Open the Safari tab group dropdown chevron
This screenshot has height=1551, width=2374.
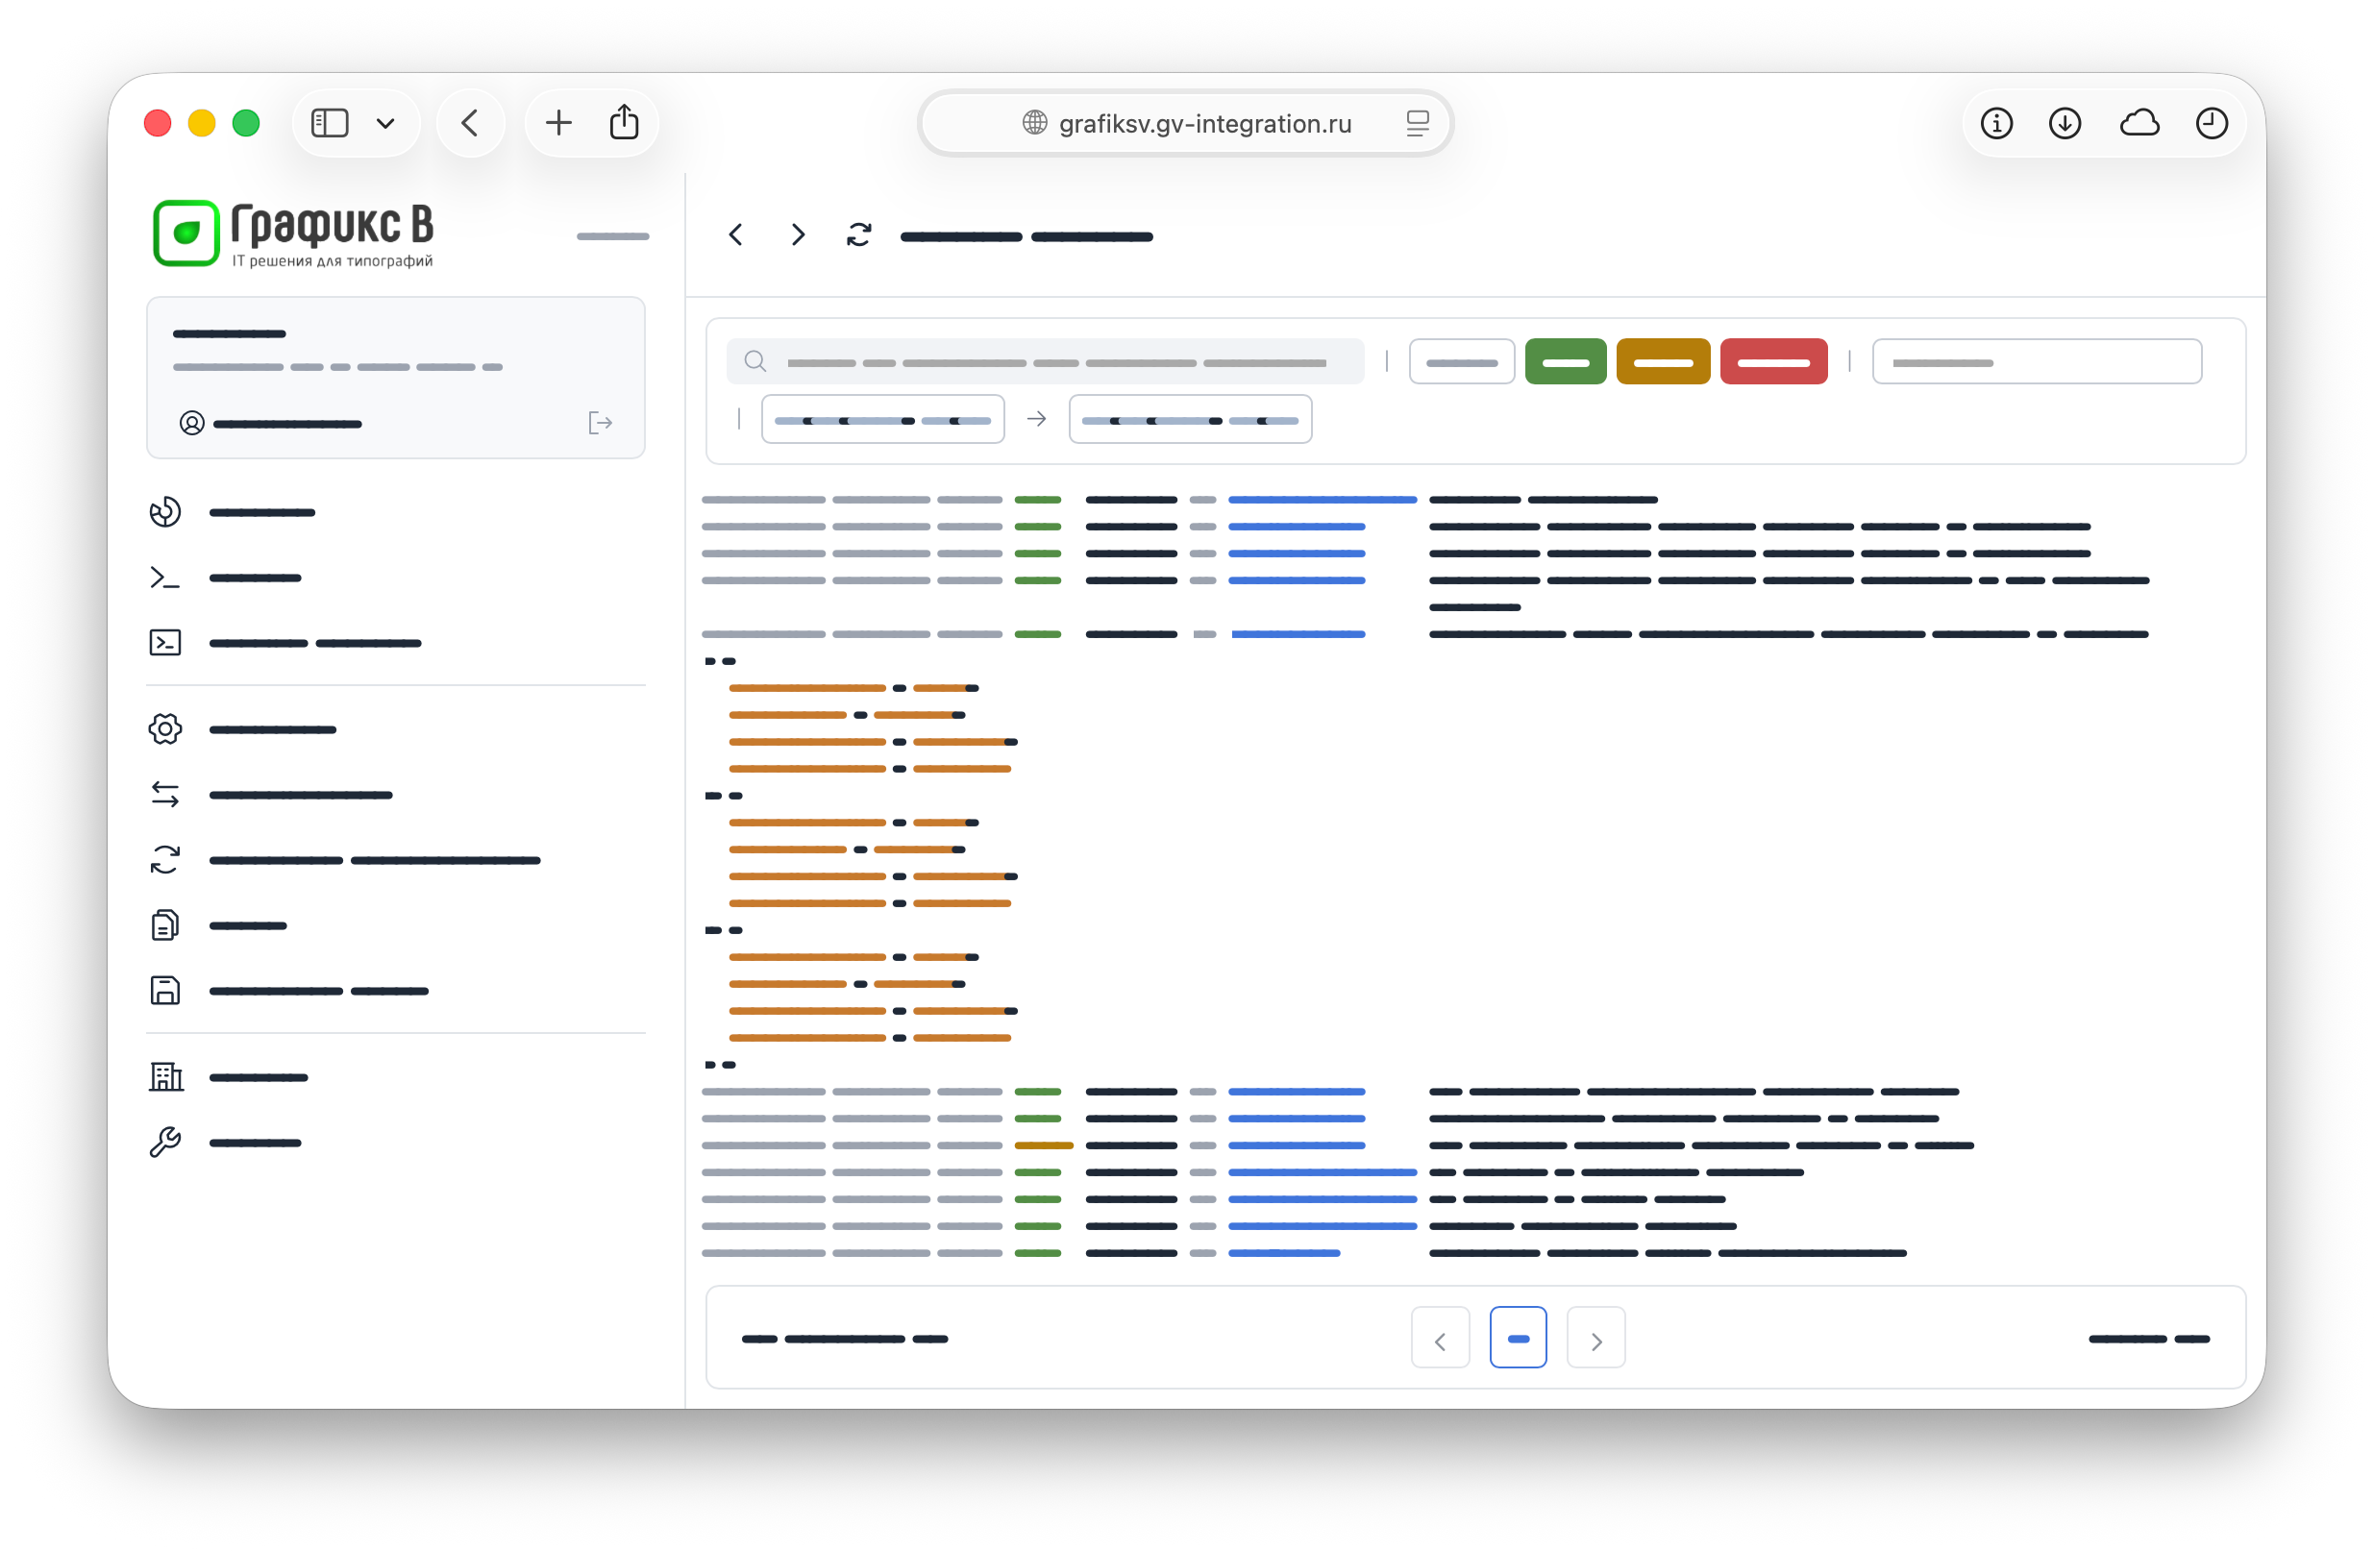(x=386, y=123)
